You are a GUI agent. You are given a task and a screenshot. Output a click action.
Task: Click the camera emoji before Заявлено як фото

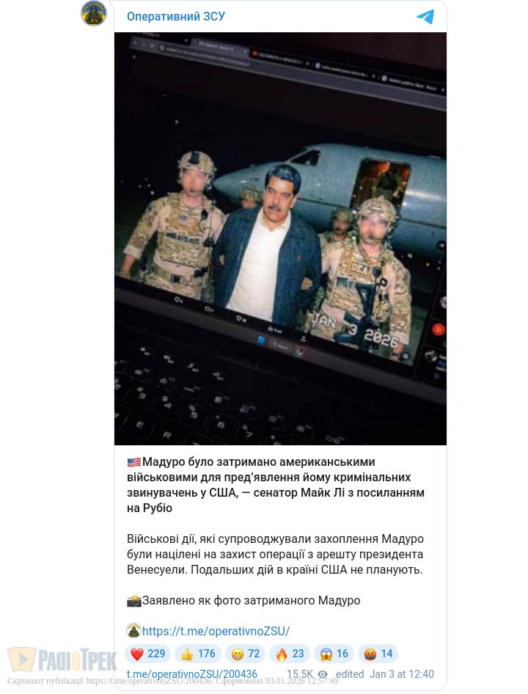coord(133,601)
